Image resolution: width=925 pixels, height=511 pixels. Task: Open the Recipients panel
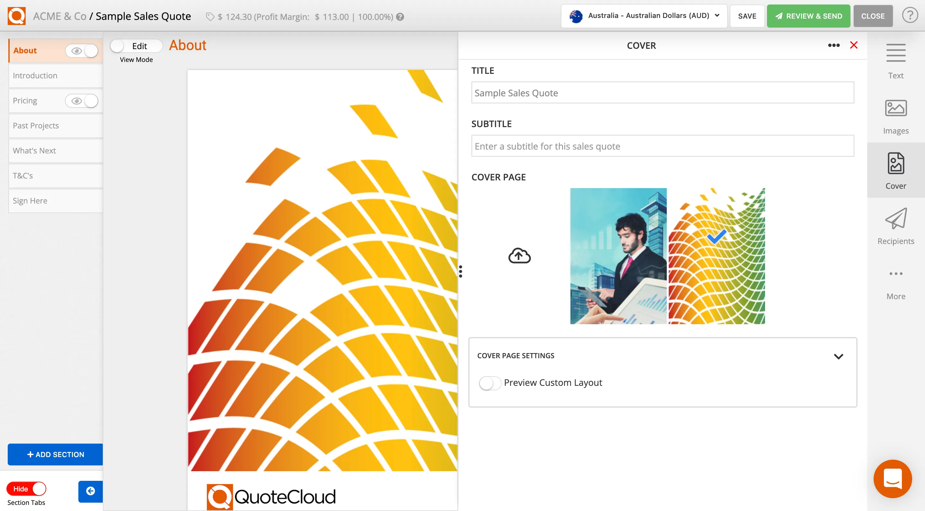point(895,226)
